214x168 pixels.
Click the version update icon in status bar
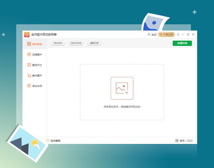(x=177, y=141)
